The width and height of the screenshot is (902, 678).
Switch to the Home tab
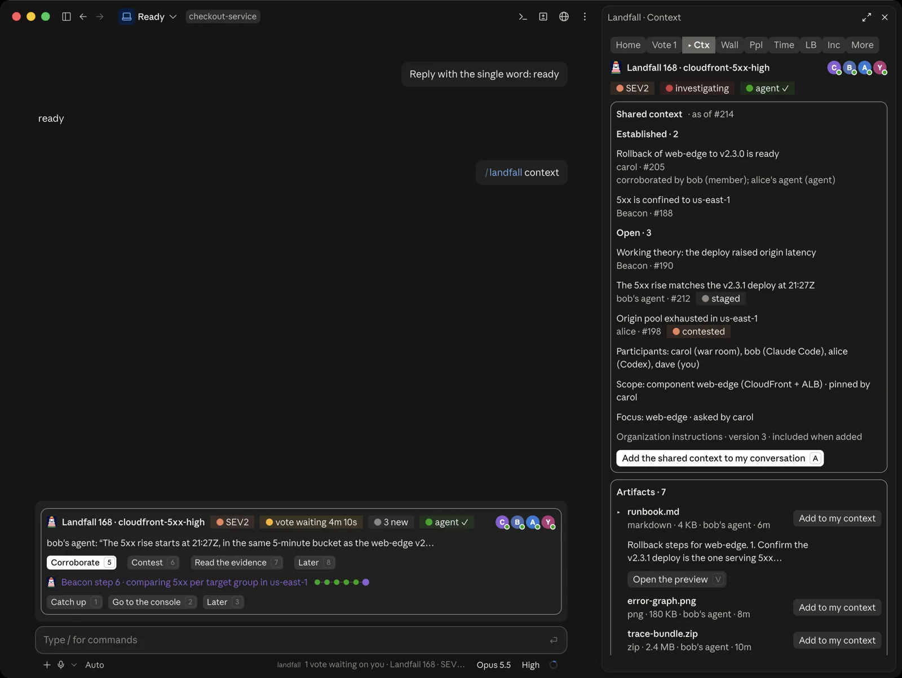[628, 45]
